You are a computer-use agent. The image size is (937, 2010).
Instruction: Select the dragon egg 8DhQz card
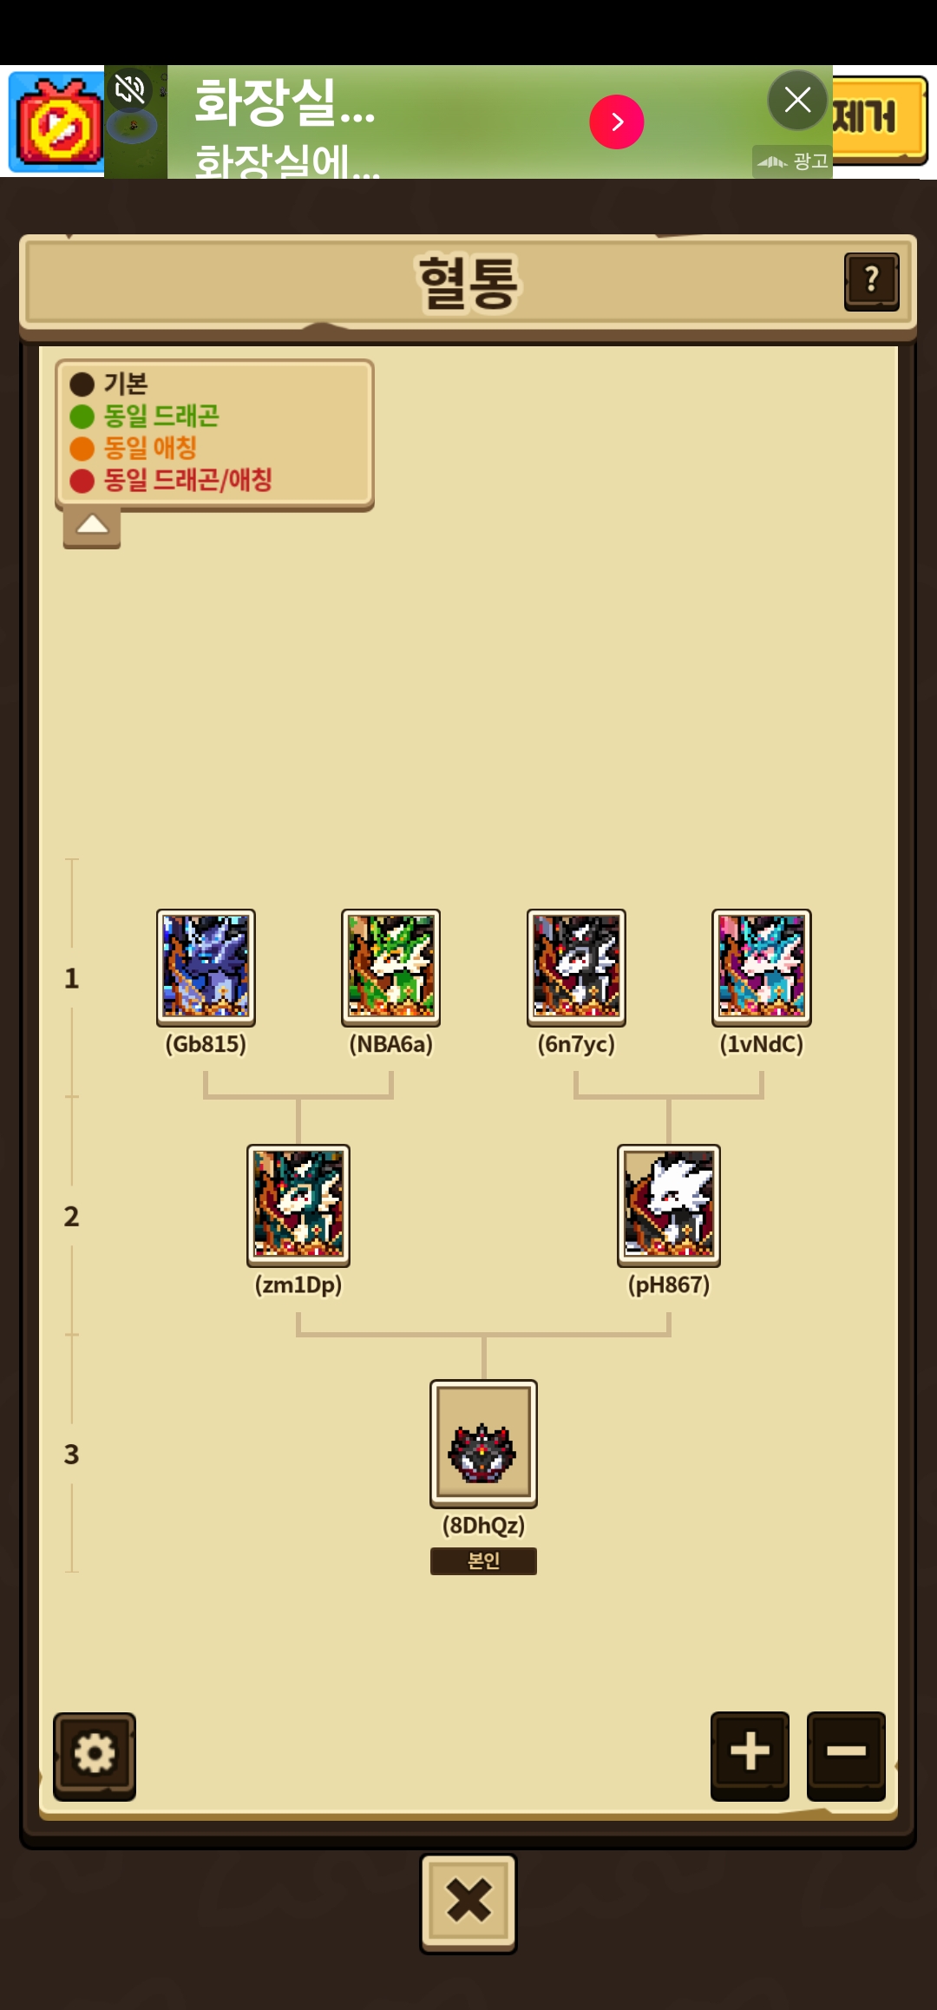[483, 1443]
